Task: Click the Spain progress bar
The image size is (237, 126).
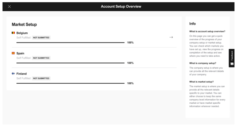Action: tap(70, 63)
